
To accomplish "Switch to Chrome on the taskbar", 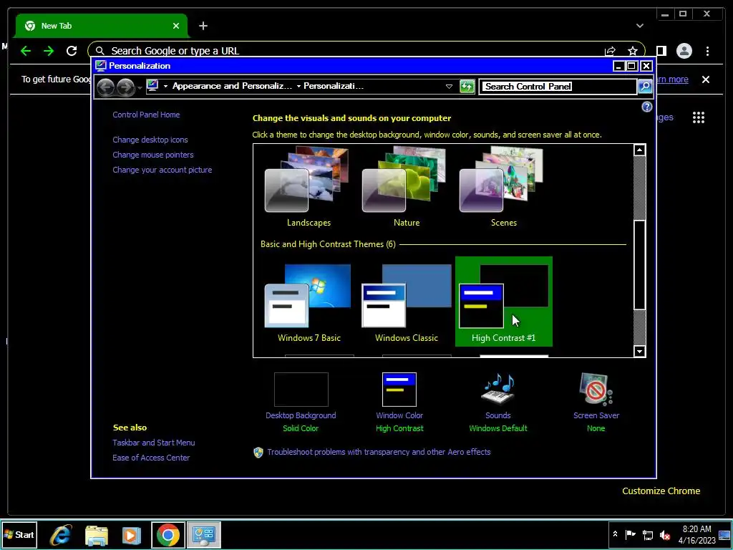I will coord(168,534).
